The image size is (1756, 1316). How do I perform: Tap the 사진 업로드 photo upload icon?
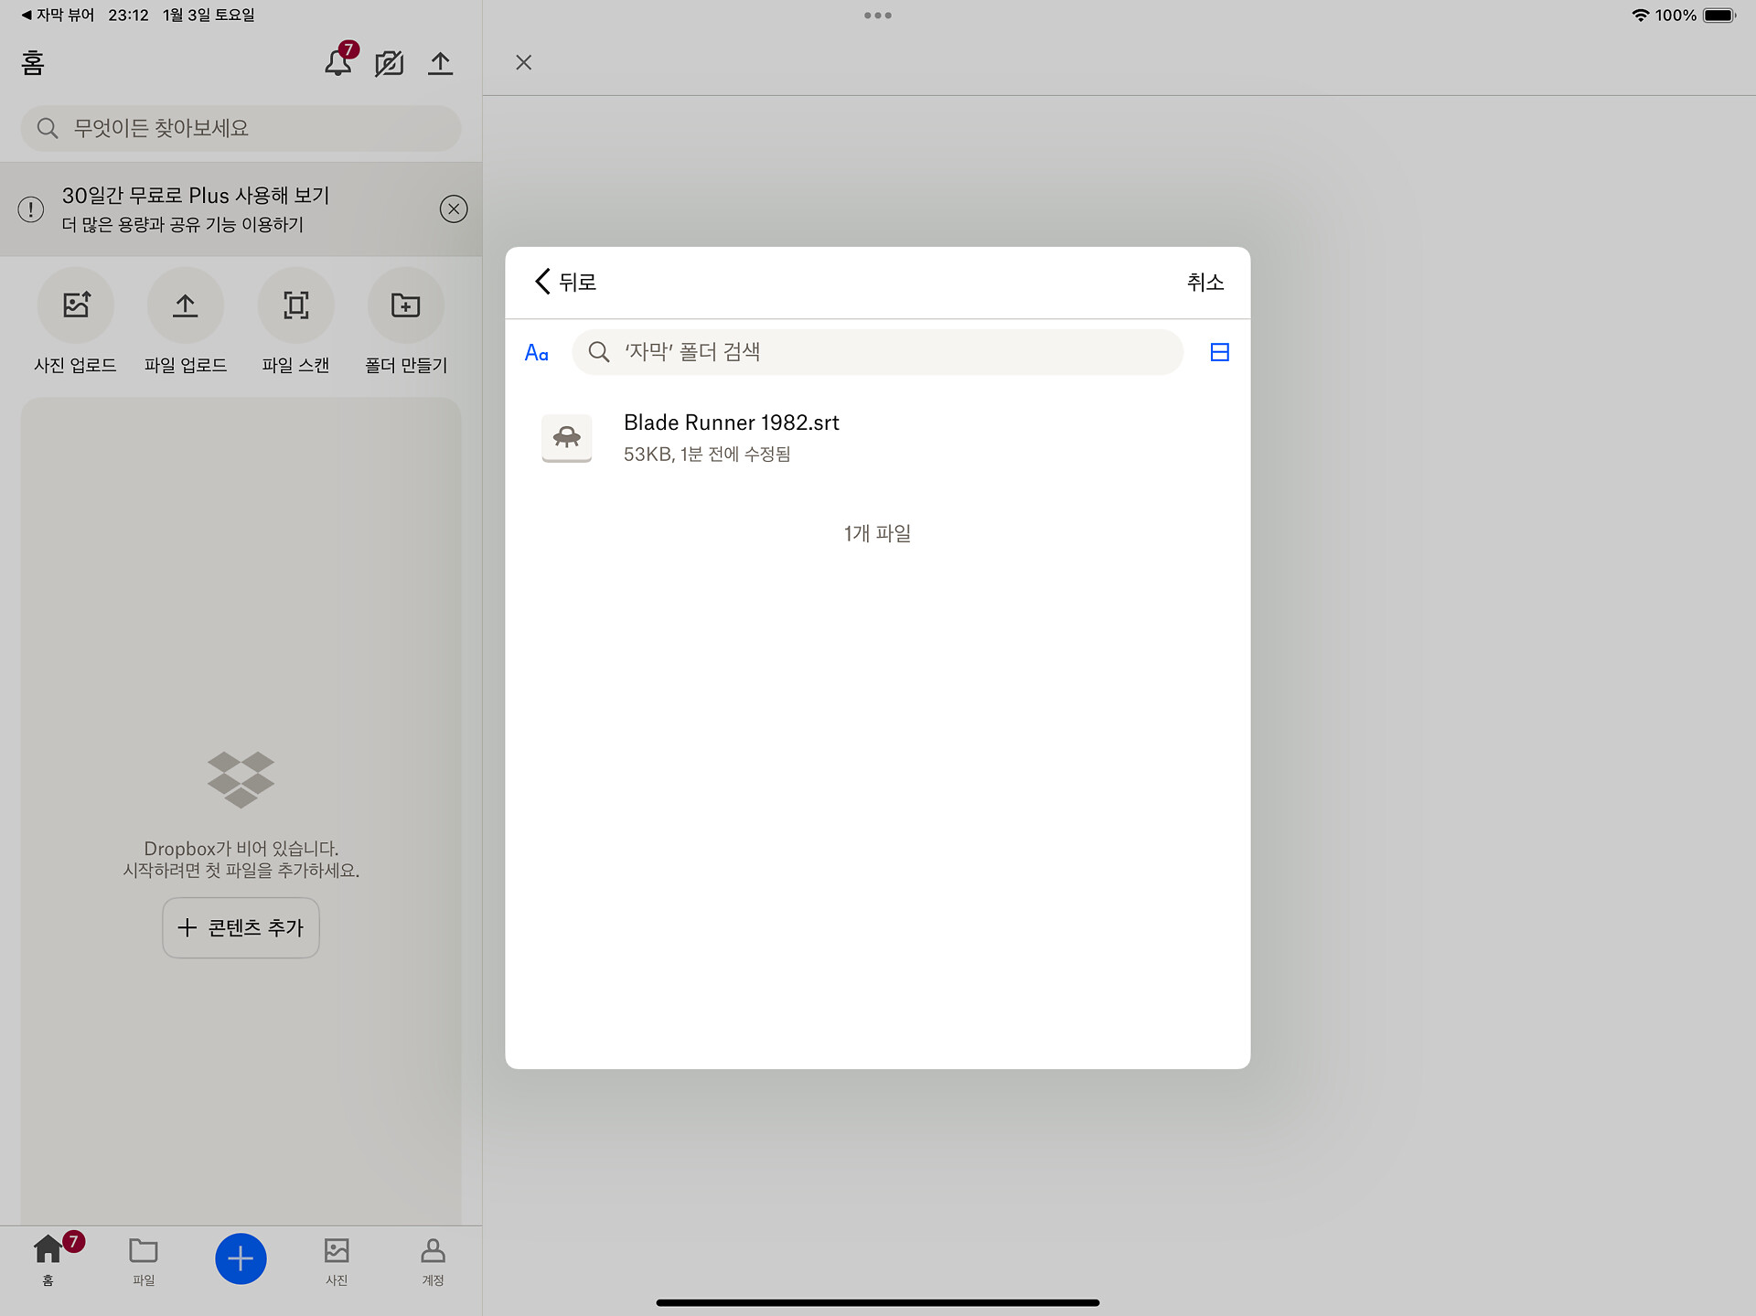[x=76, y=305]
